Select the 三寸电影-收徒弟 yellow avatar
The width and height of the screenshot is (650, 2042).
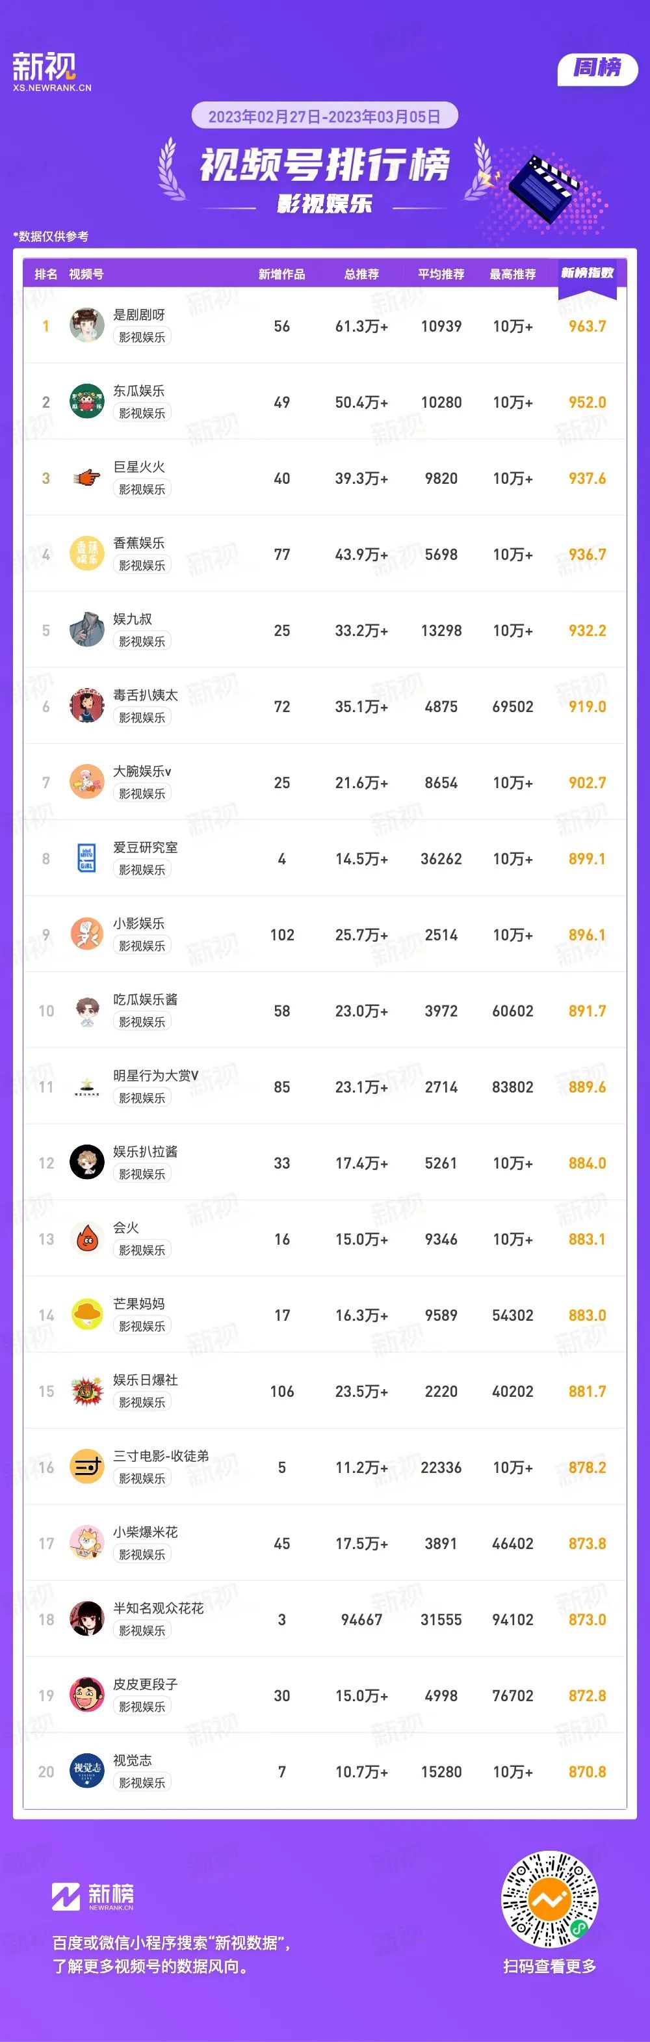87,1467
